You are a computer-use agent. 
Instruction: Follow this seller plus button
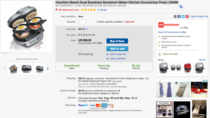point(160,54)
